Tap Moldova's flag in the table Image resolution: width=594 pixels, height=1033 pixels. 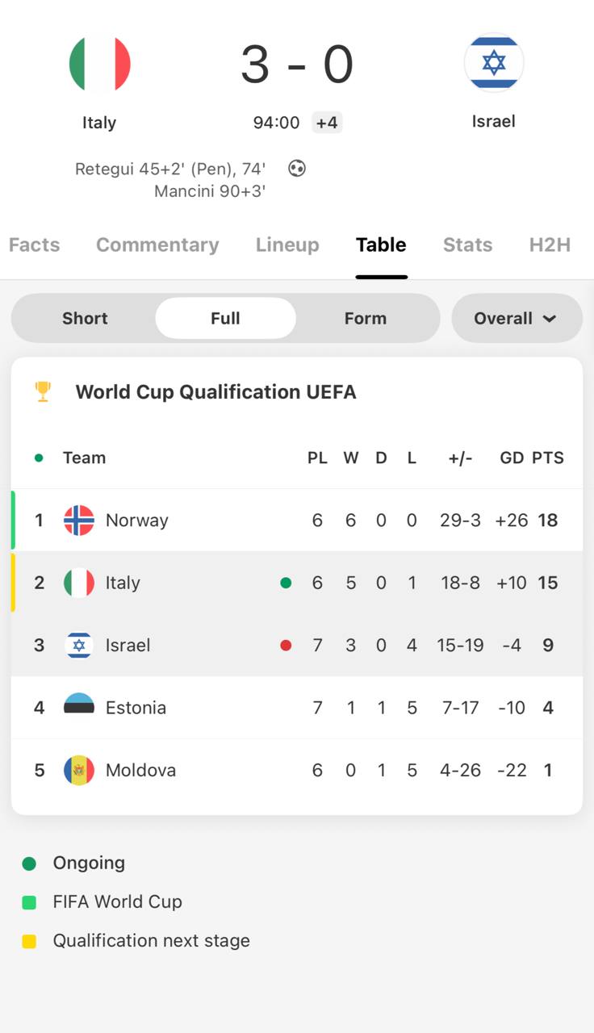coord(79,770)
